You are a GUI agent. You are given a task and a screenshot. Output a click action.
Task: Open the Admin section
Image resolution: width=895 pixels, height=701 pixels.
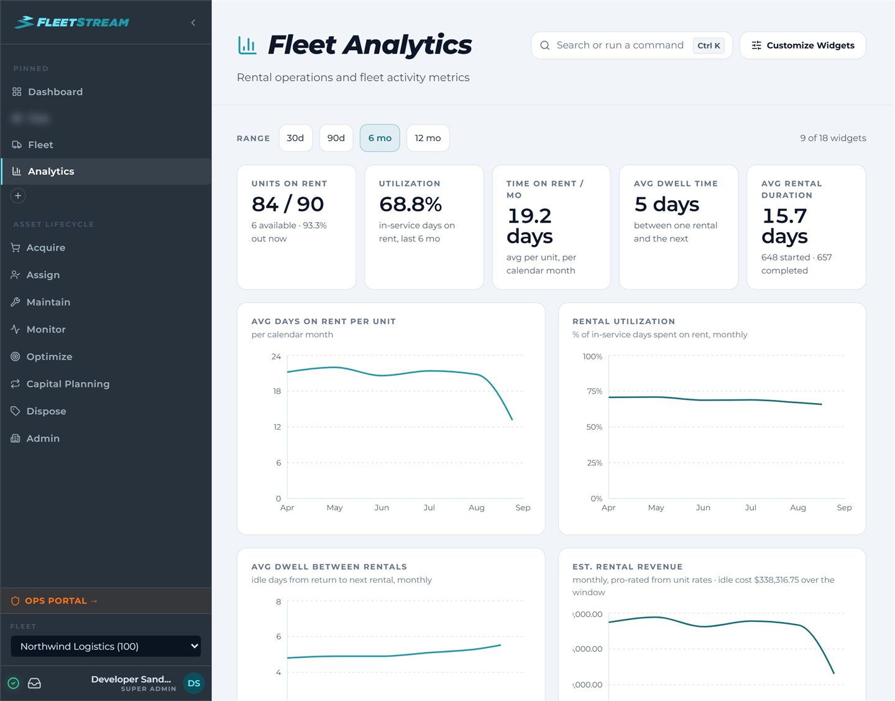[x=106, y=439]
